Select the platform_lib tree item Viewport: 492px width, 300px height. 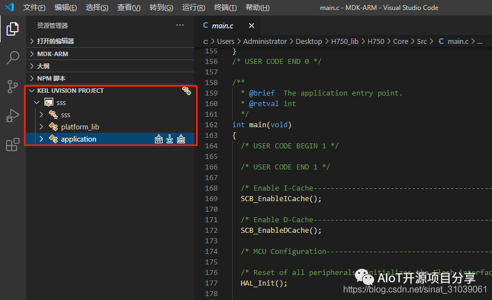(110, 127)
